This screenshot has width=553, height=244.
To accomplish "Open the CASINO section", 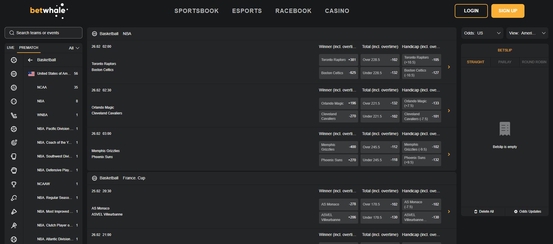I will coord(337,11).
